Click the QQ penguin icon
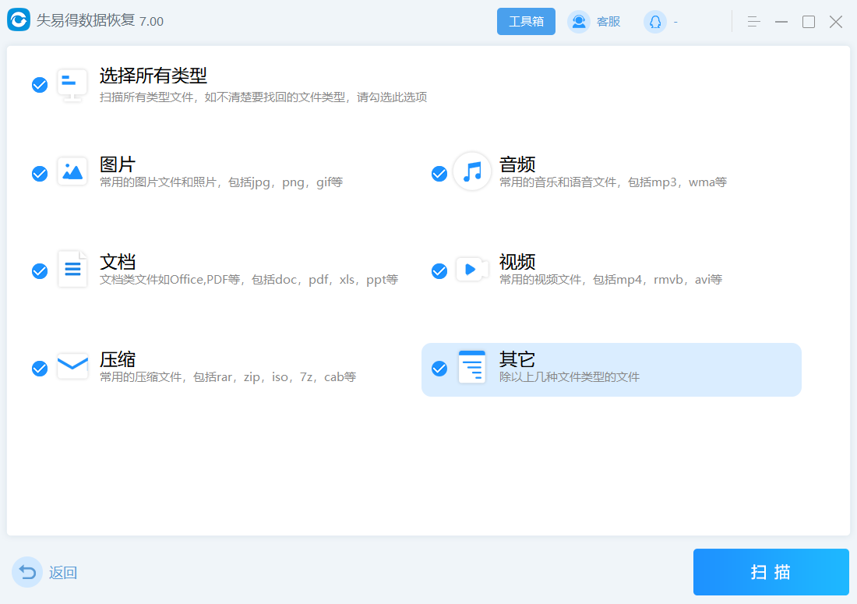The height and width of the screenshot is (604, 857). [x=654, y=22]
